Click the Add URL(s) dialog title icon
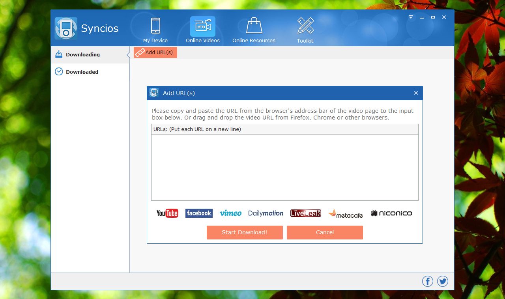Image resolution: width=505 pixels, height=299 pixels. pos(154,93)
